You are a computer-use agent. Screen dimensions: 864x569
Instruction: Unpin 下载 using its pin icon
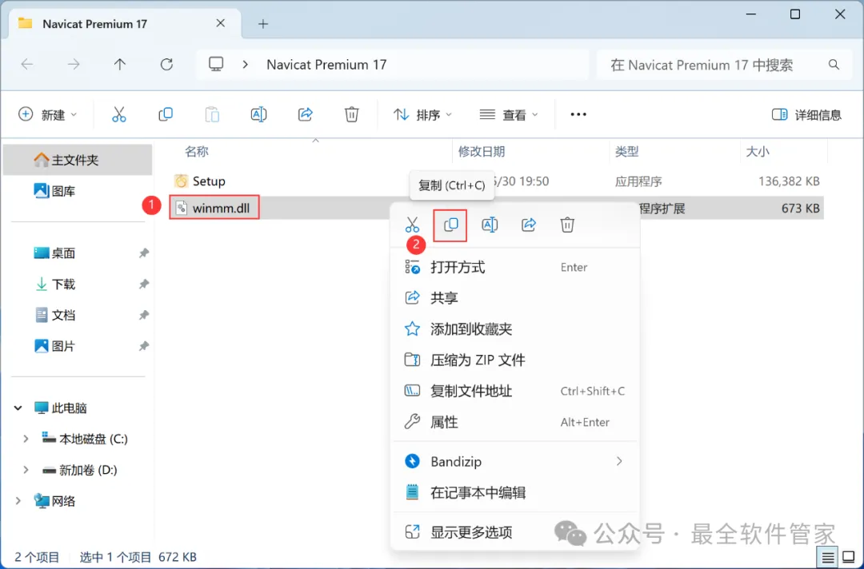click(x=143, y=284)
